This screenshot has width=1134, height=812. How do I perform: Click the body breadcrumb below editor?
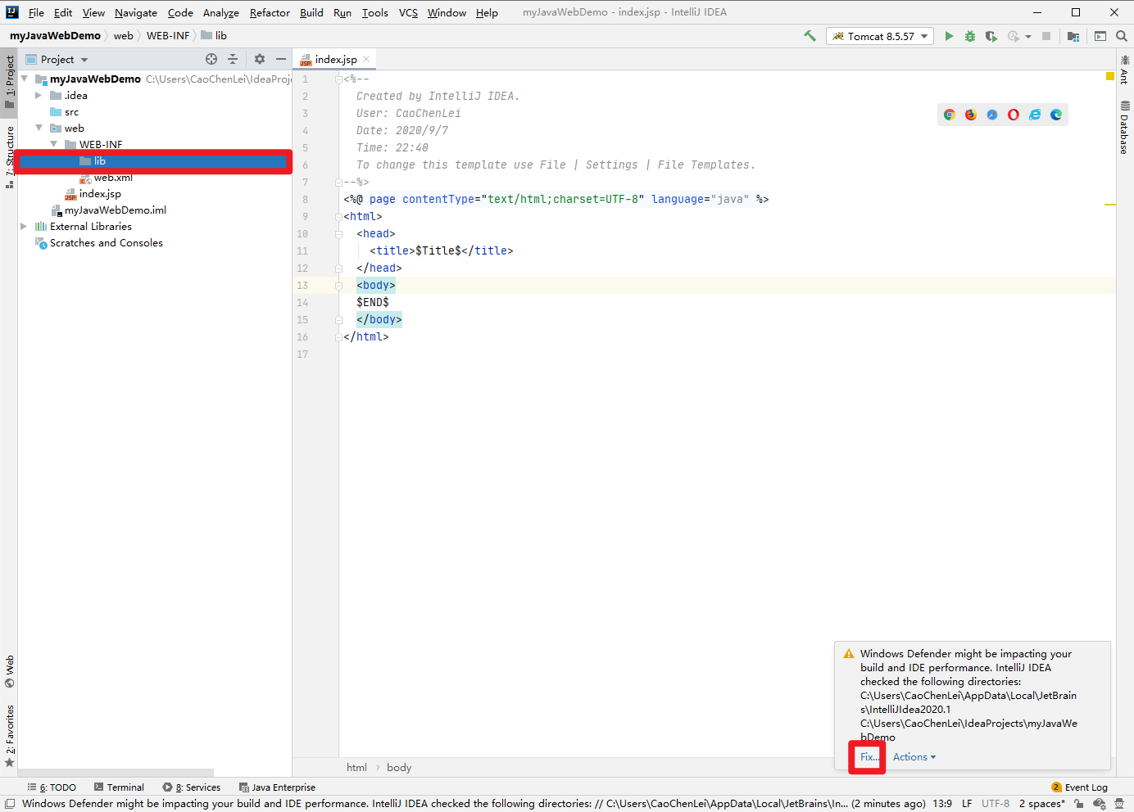[399, 768]
